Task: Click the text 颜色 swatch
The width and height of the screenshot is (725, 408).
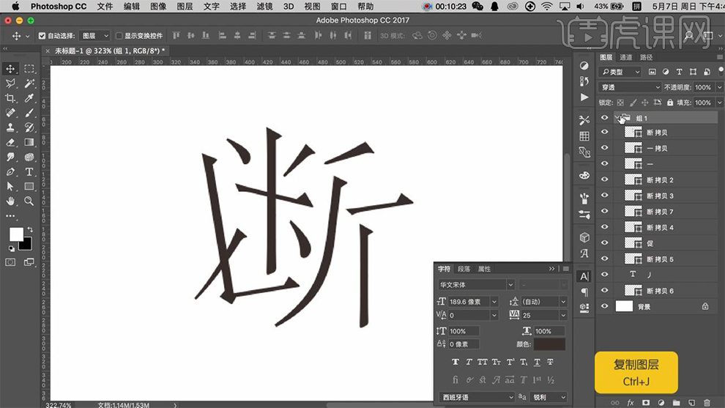Action: (549, 344)
